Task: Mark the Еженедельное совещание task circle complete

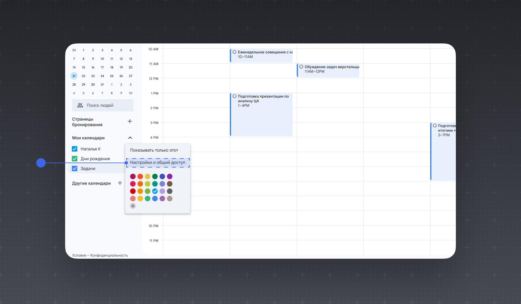Action: pos(234,52)
